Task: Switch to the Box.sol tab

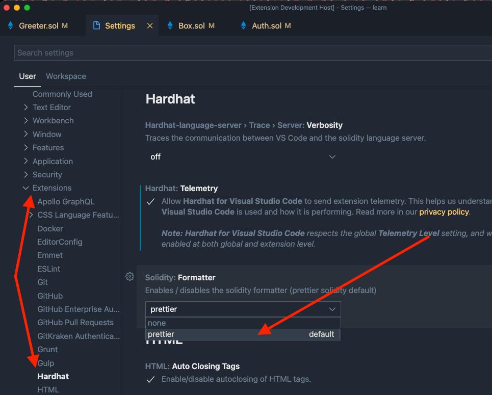Action: pos(196,25)
